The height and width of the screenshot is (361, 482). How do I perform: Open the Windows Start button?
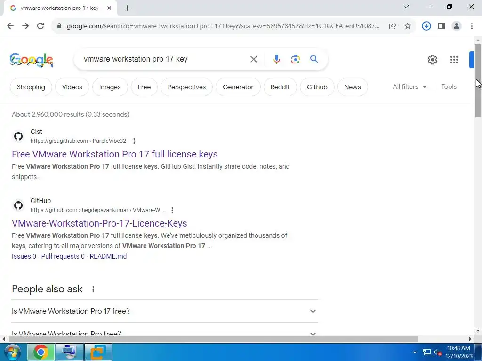12,352
